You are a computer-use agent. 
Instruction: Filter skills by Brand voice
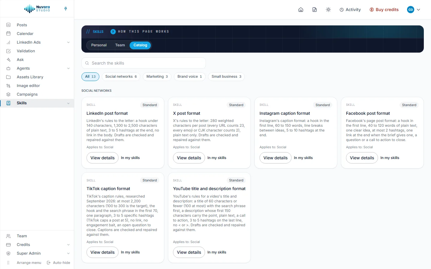pyautogui.click(x=190, y=77)
